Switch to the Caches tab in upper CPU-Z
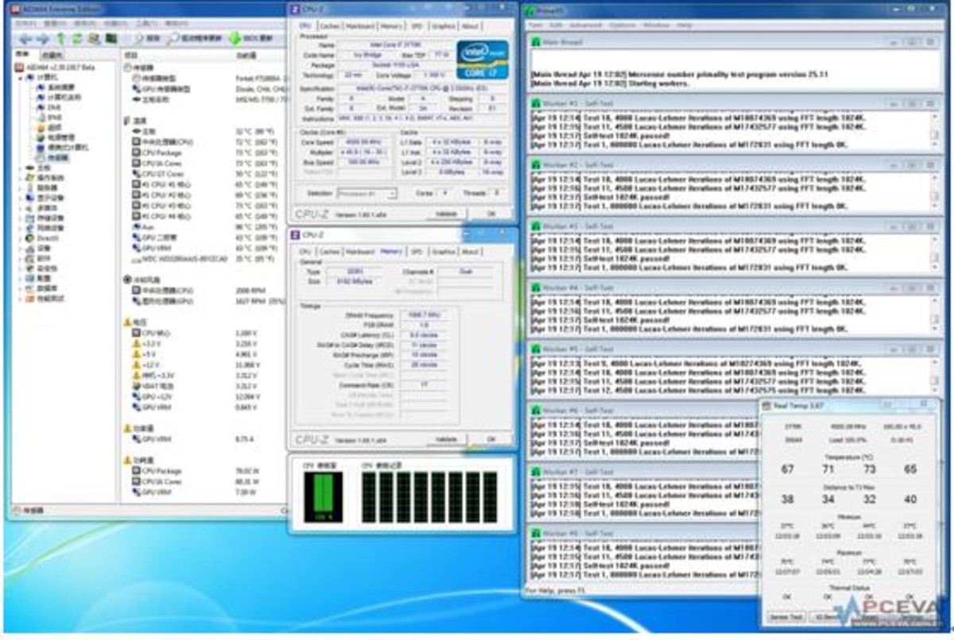 330,26
